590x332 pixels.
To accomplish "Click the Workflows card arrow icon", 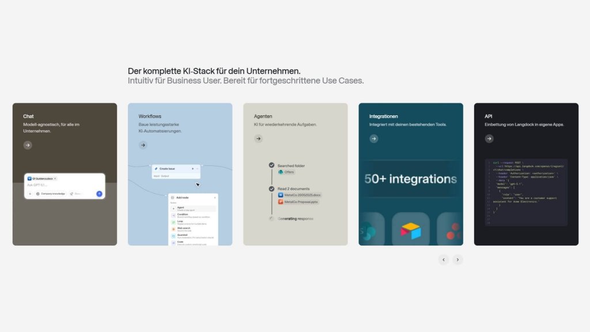I will point(143,145).
